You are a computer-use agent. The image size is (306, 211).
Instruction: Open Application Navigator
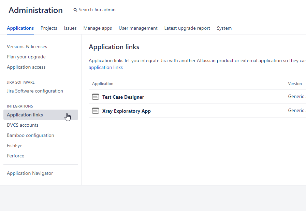tap(30, 173)
